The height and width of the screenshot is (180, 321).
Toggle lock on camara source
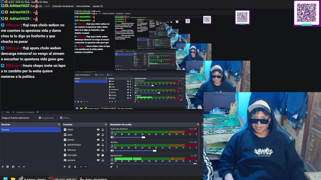[x=103, y=160]
